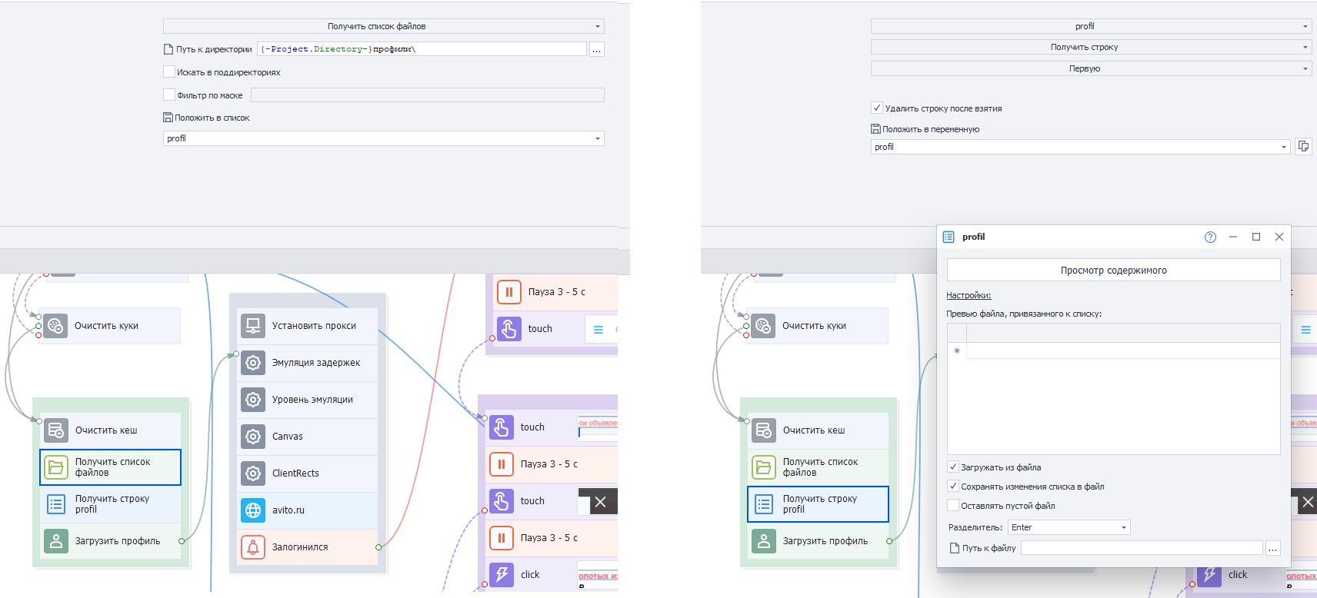Click the unhighlighted Получить список файлов folder icon
The image size is (1317, 598).
point(764,467)
